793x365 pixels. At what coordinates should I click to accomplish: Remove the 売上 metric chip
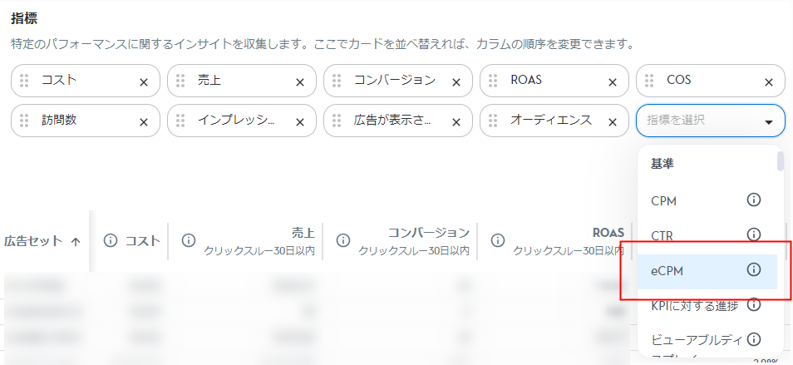click(x=300, y=81)
